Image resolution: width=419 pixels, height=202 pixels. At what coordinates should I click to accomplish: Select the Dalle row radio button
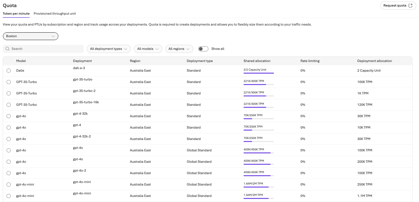(9, 71)
